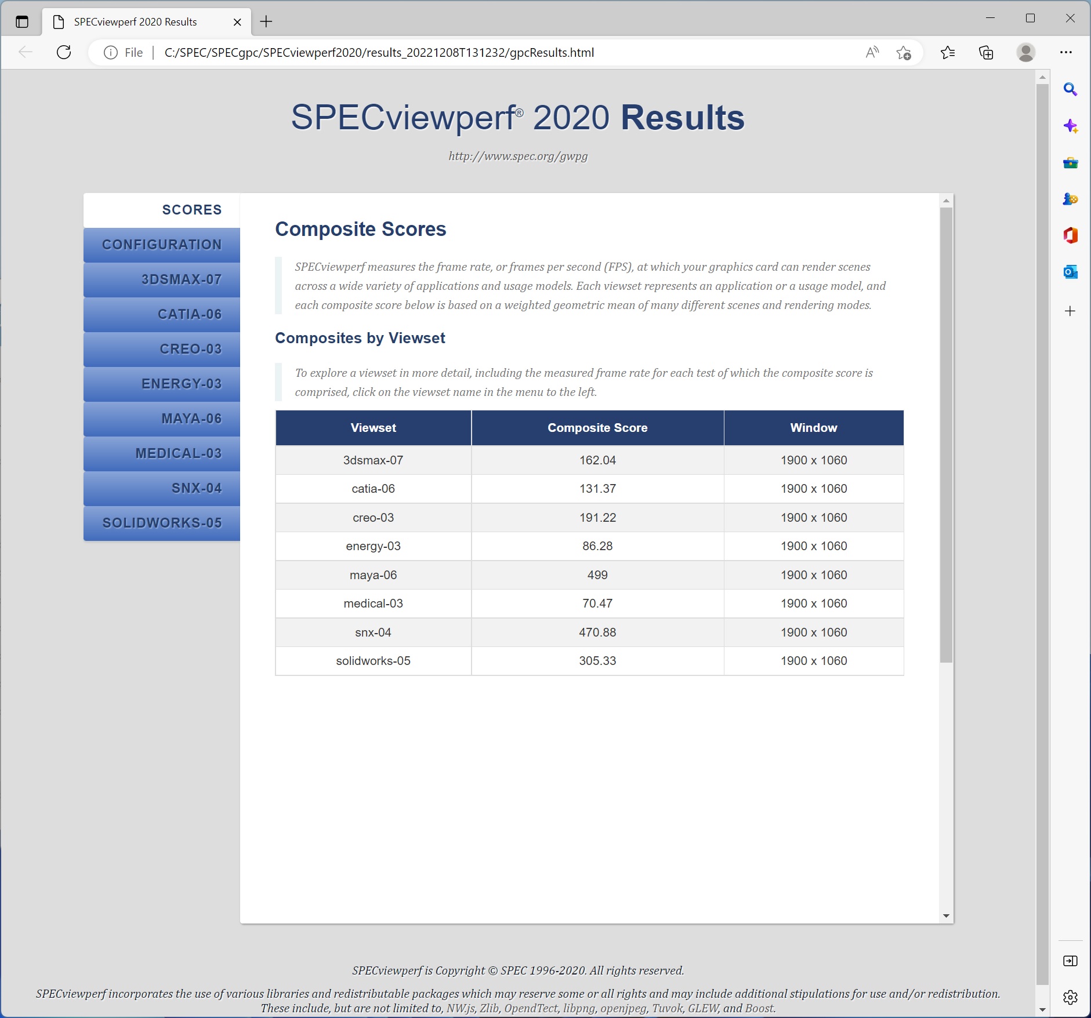The image size is (1091, 1018).
Task: Open the Games sidebar icon
Action: pyautogui.click(x=1070, y=199)
